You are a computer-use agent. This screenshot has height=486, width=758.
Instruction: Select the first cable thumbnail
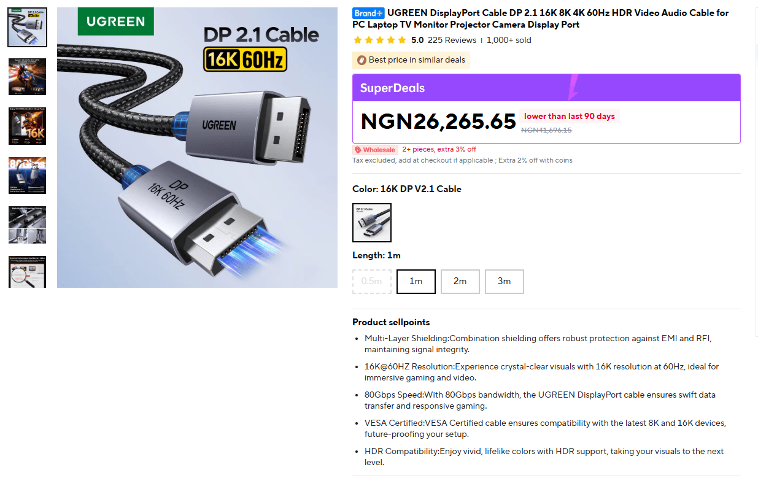click(x=27, y=28)
